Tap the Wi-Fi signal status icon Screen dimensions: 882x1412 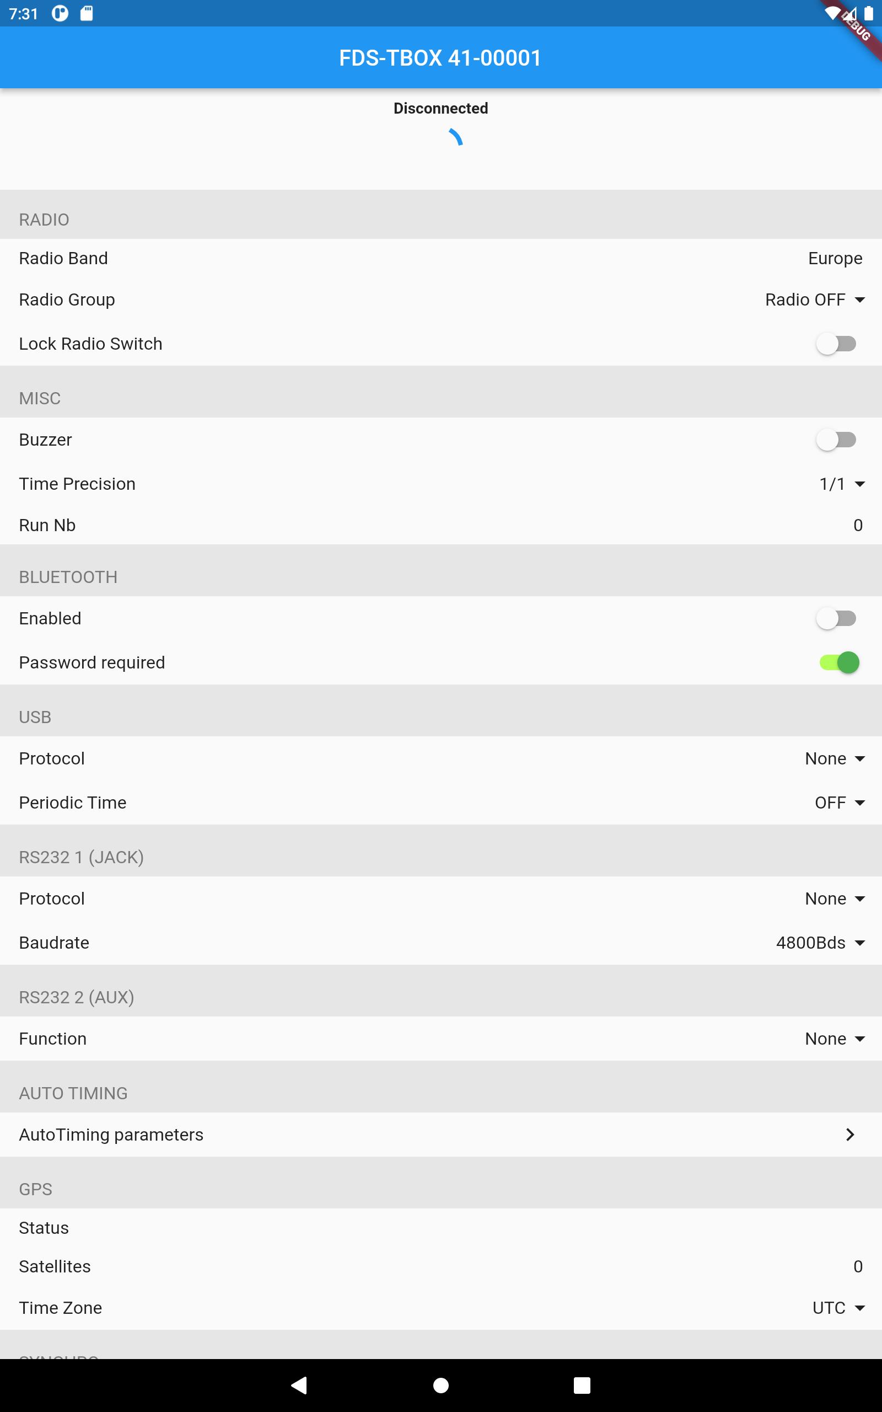click(x=831, y=13)
